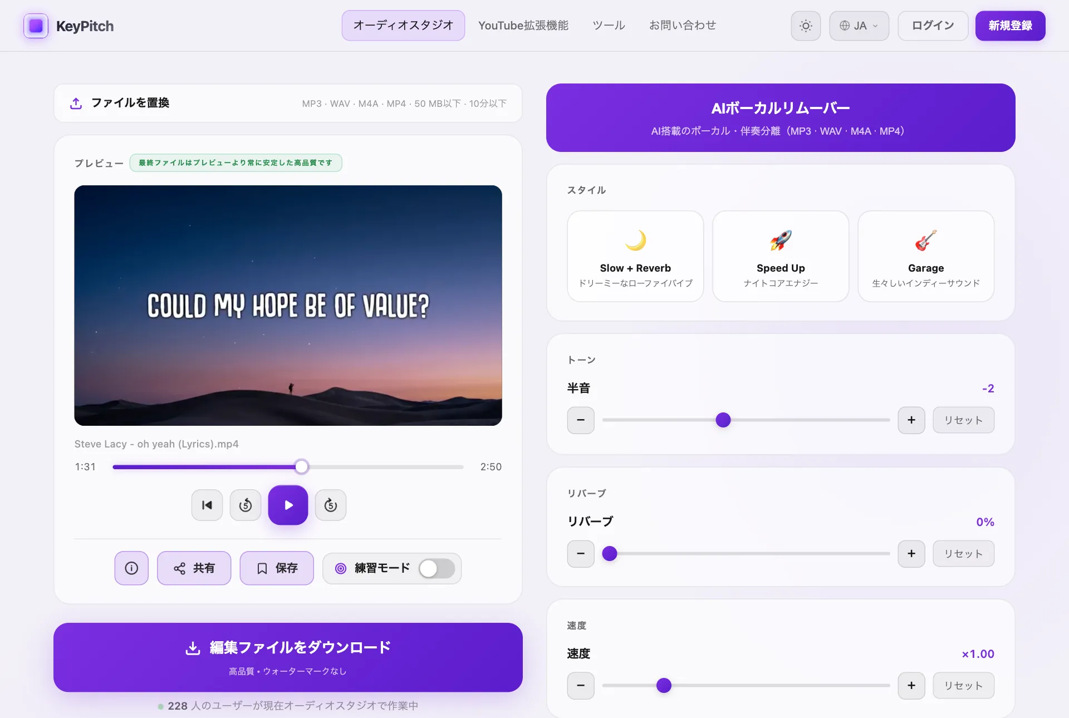
Task: Toggle the 練習モード switch
Action: click(x=437, y=568)
